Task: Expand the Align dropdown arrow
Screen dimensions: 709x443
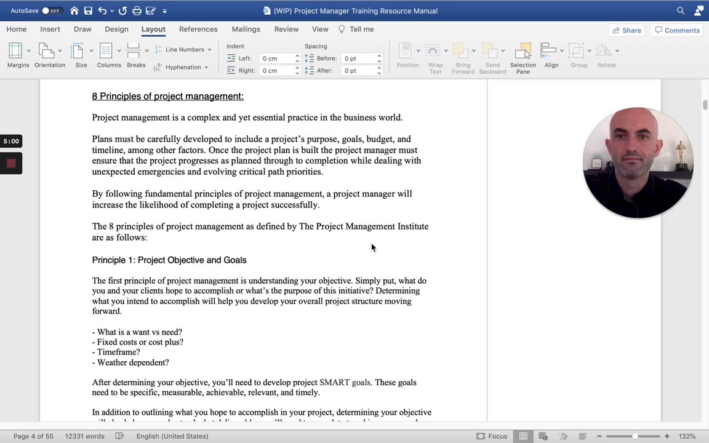Action: click(x=562, y=50)
